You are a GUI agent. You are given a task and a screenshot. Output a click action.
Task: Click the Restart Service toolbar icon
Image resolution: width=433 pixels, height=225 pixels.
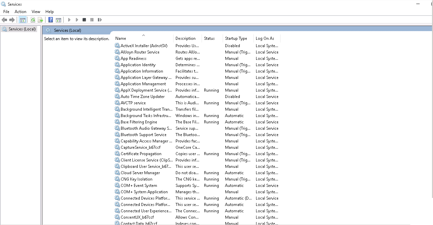click(100, 20)
